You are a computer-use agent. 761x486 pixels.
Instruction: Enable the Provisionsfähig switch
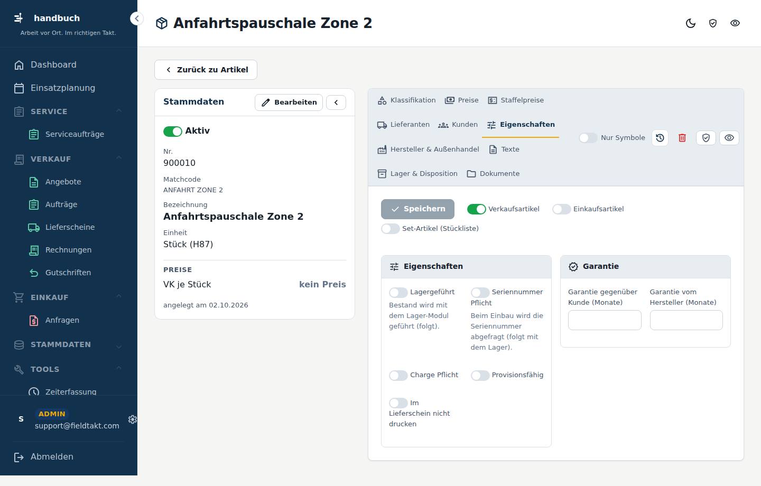(480, 376)
